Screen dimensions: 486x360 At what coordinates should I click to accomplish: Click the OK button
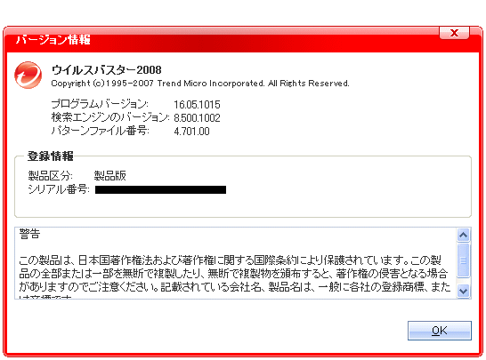[x=439, y=331]
